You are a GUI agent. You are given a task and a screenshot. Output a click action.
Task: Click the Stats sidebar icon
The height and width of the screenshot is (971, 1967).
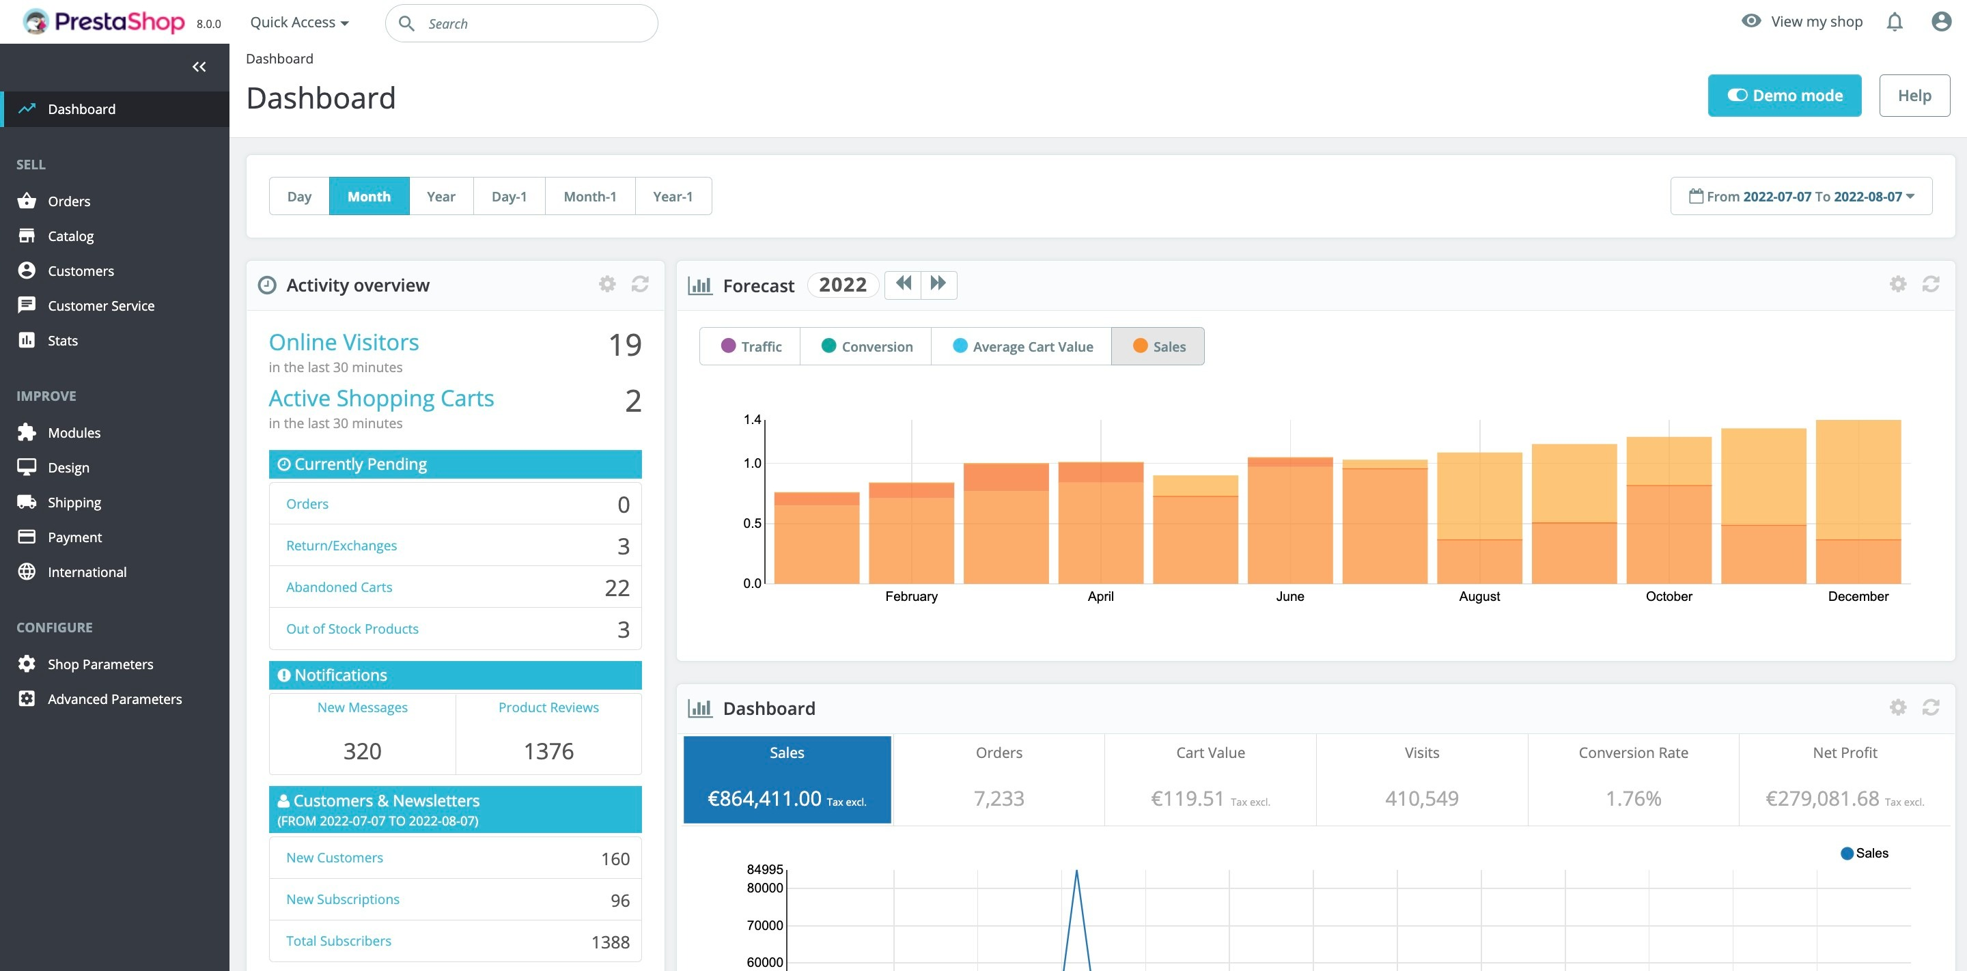pos(27,340)
